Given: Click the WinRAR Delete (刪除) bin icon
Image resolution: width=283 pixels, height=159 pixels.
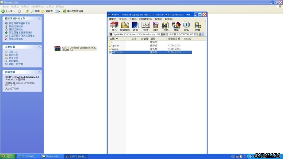Looking at the screenshot, I should [155, 26].
